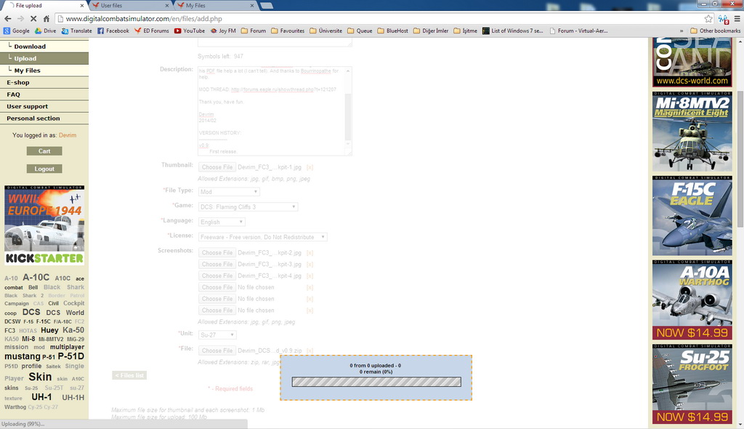Switch to the User files tab
The image size is (744, 429).
[130, 6]
